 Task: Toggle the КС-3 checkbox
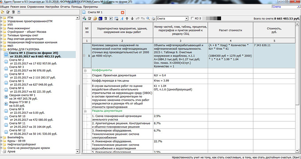pyautogui.click(x=192, y=18)
